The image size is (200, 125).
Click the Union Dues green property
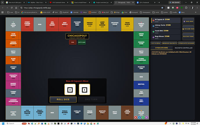141,35
